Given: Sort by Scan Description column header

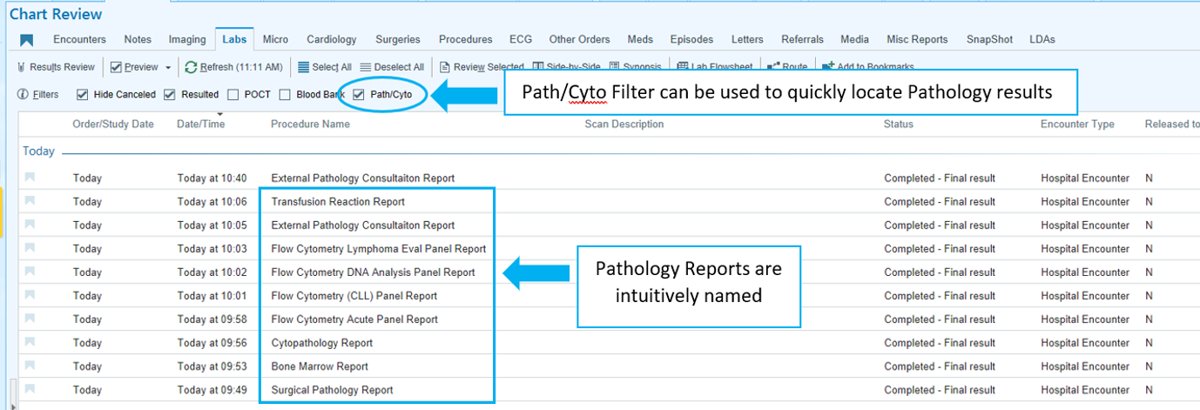Looking at the screenshot, I should click(624, 124).
